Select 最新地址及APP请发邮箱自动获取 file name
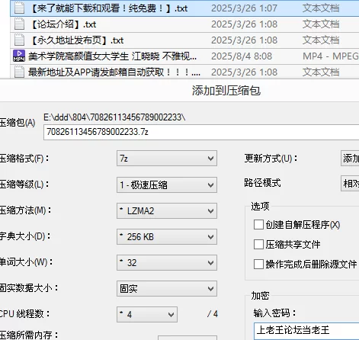 pyautogui.click(x=114, y=72)
